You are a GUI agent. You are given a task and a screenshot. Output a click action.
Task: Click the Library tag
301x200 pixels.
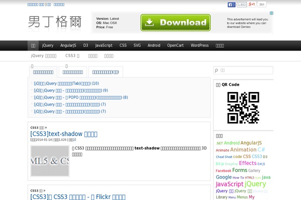click(222, 197)
